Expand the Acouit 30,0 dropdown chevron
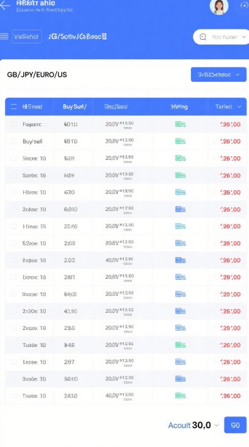The width and height of the screenshot is (249, 447). (216, 425)
